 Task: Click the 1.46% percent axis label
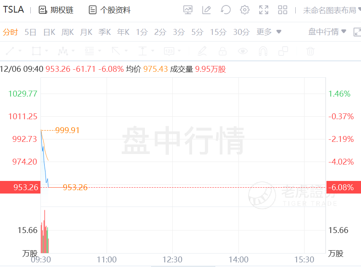340,94
